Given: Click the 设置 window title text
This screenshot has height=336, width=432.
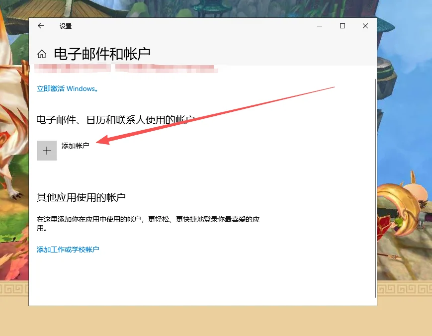Looking at the screenshot, I should 66,26.
